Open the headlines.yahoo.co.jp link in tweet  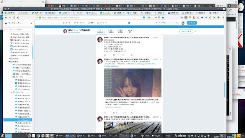click(143, 64)
